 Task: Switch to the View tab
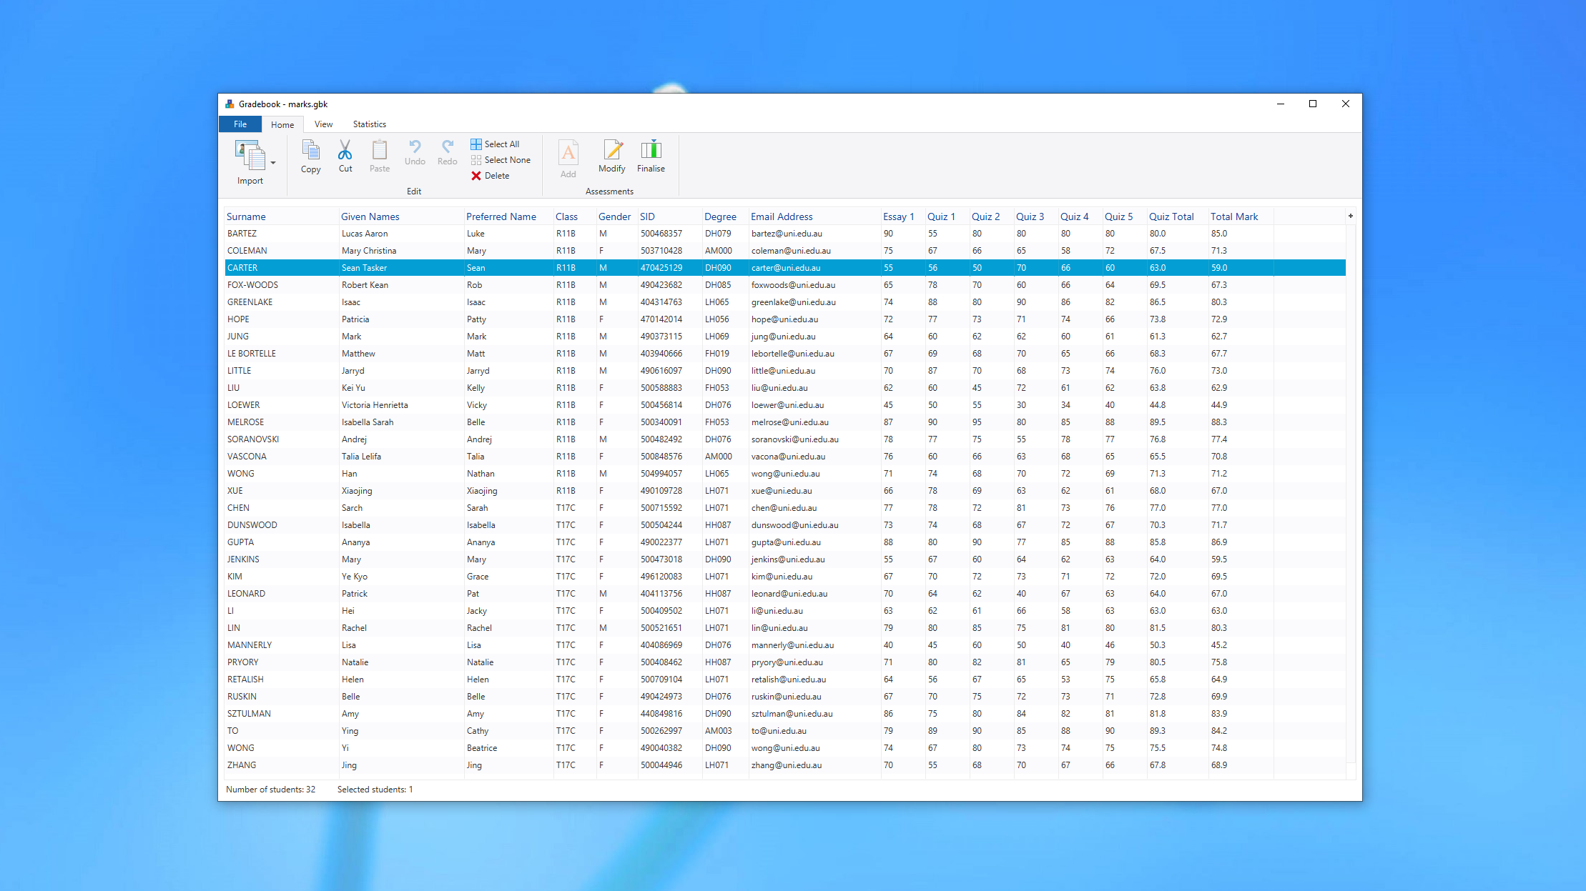(323, 124)
